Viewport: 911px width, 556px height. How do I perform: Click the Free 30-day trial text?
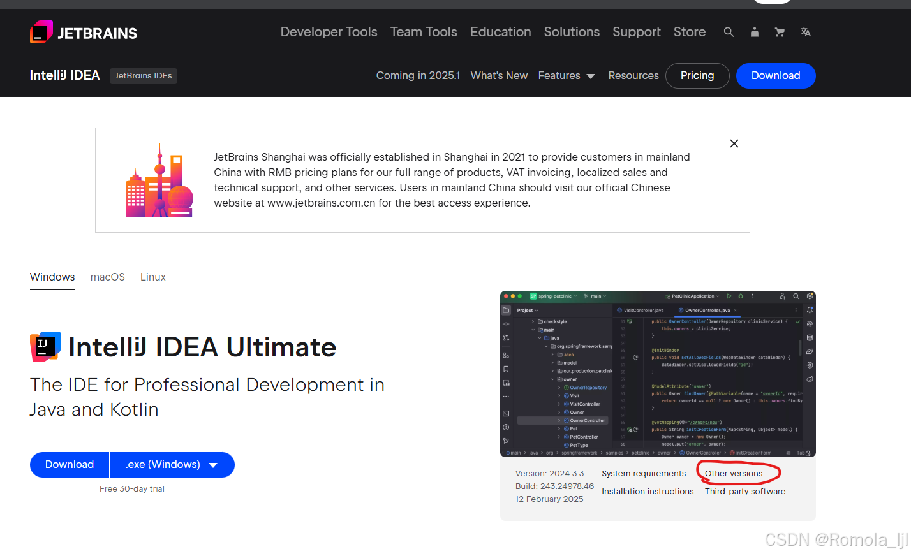click(x=132, y=488)
